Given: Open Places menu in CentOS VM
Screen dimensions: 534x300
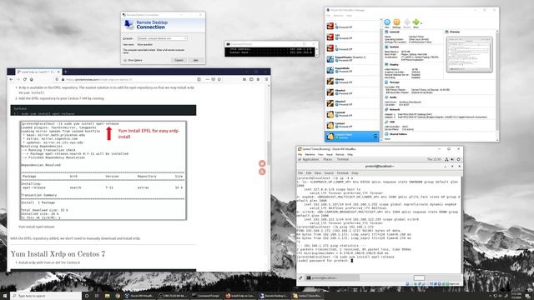Looking at the screenshot, I should [328, 159].
